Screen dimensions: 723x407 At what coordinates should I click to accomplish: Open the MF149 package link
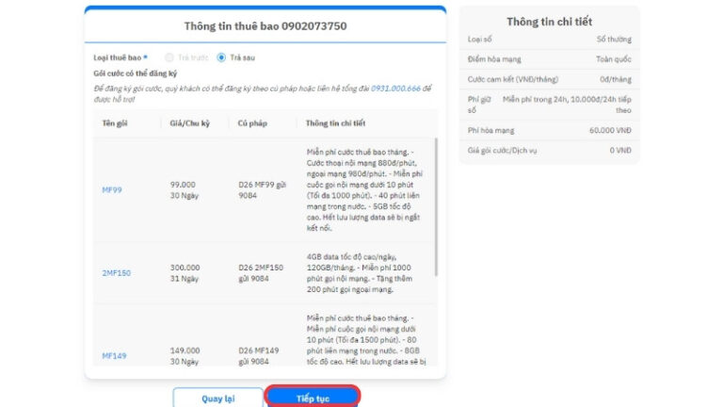[114, 356]
